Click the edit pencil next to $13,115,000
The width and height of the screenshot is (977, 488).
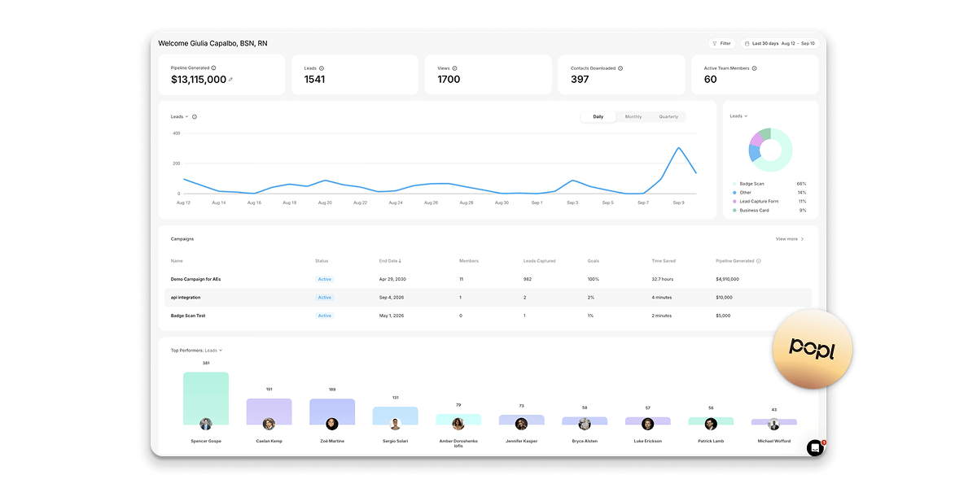tap(231, 80)
